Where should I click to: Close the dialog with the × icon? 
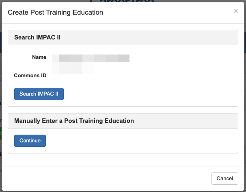tap(236, 11)
